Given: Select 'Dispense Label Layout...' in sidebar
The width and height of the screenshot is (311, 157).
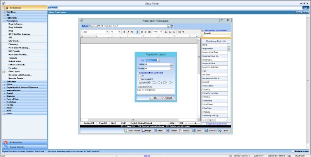Looking at the screenshot, I should tap(19, 75).
